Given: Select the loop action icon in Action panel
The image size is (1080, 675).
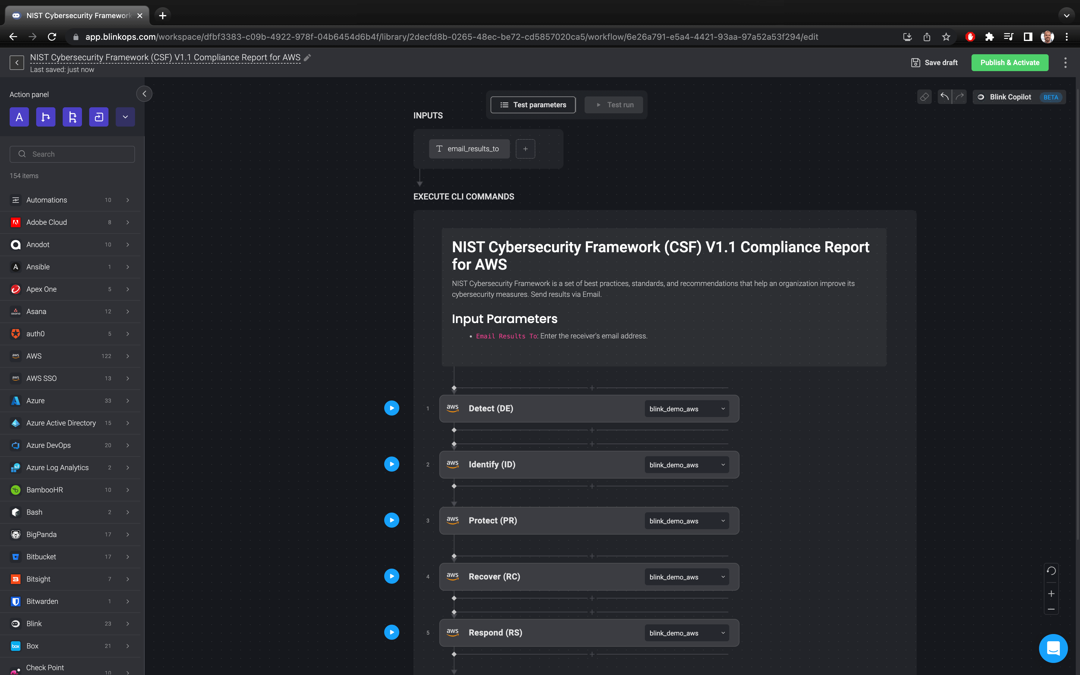Looking at the screenshot, I should pos(99,117).
